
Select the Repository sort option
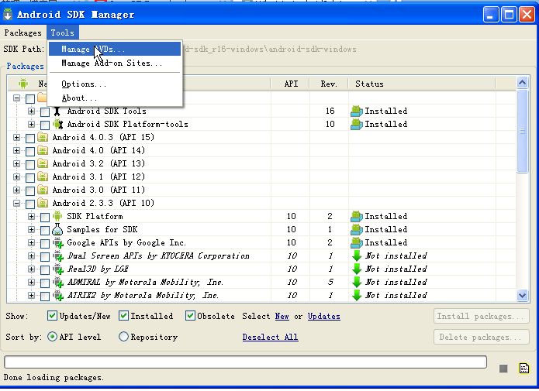coord(123,337)
